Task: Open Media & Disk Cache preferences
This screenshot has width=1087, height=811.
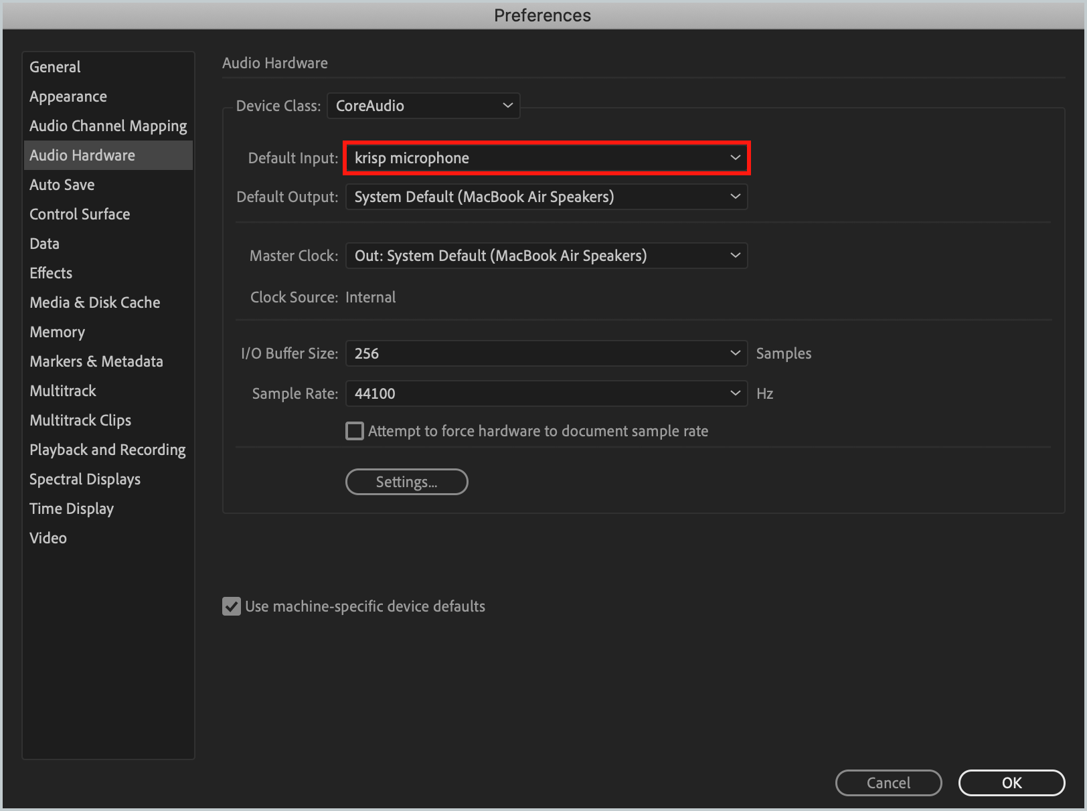Action: click(94, 302)
